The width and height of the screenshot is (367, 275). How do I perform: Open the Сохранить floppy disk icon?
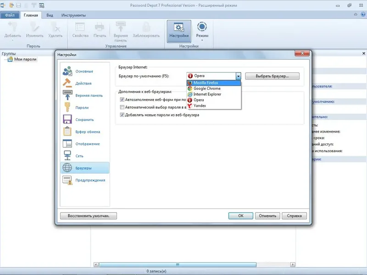(67, 120)
